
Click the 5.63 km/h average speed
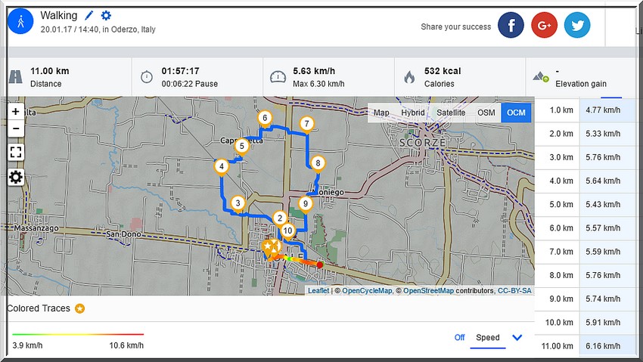[x=314, y=71]
